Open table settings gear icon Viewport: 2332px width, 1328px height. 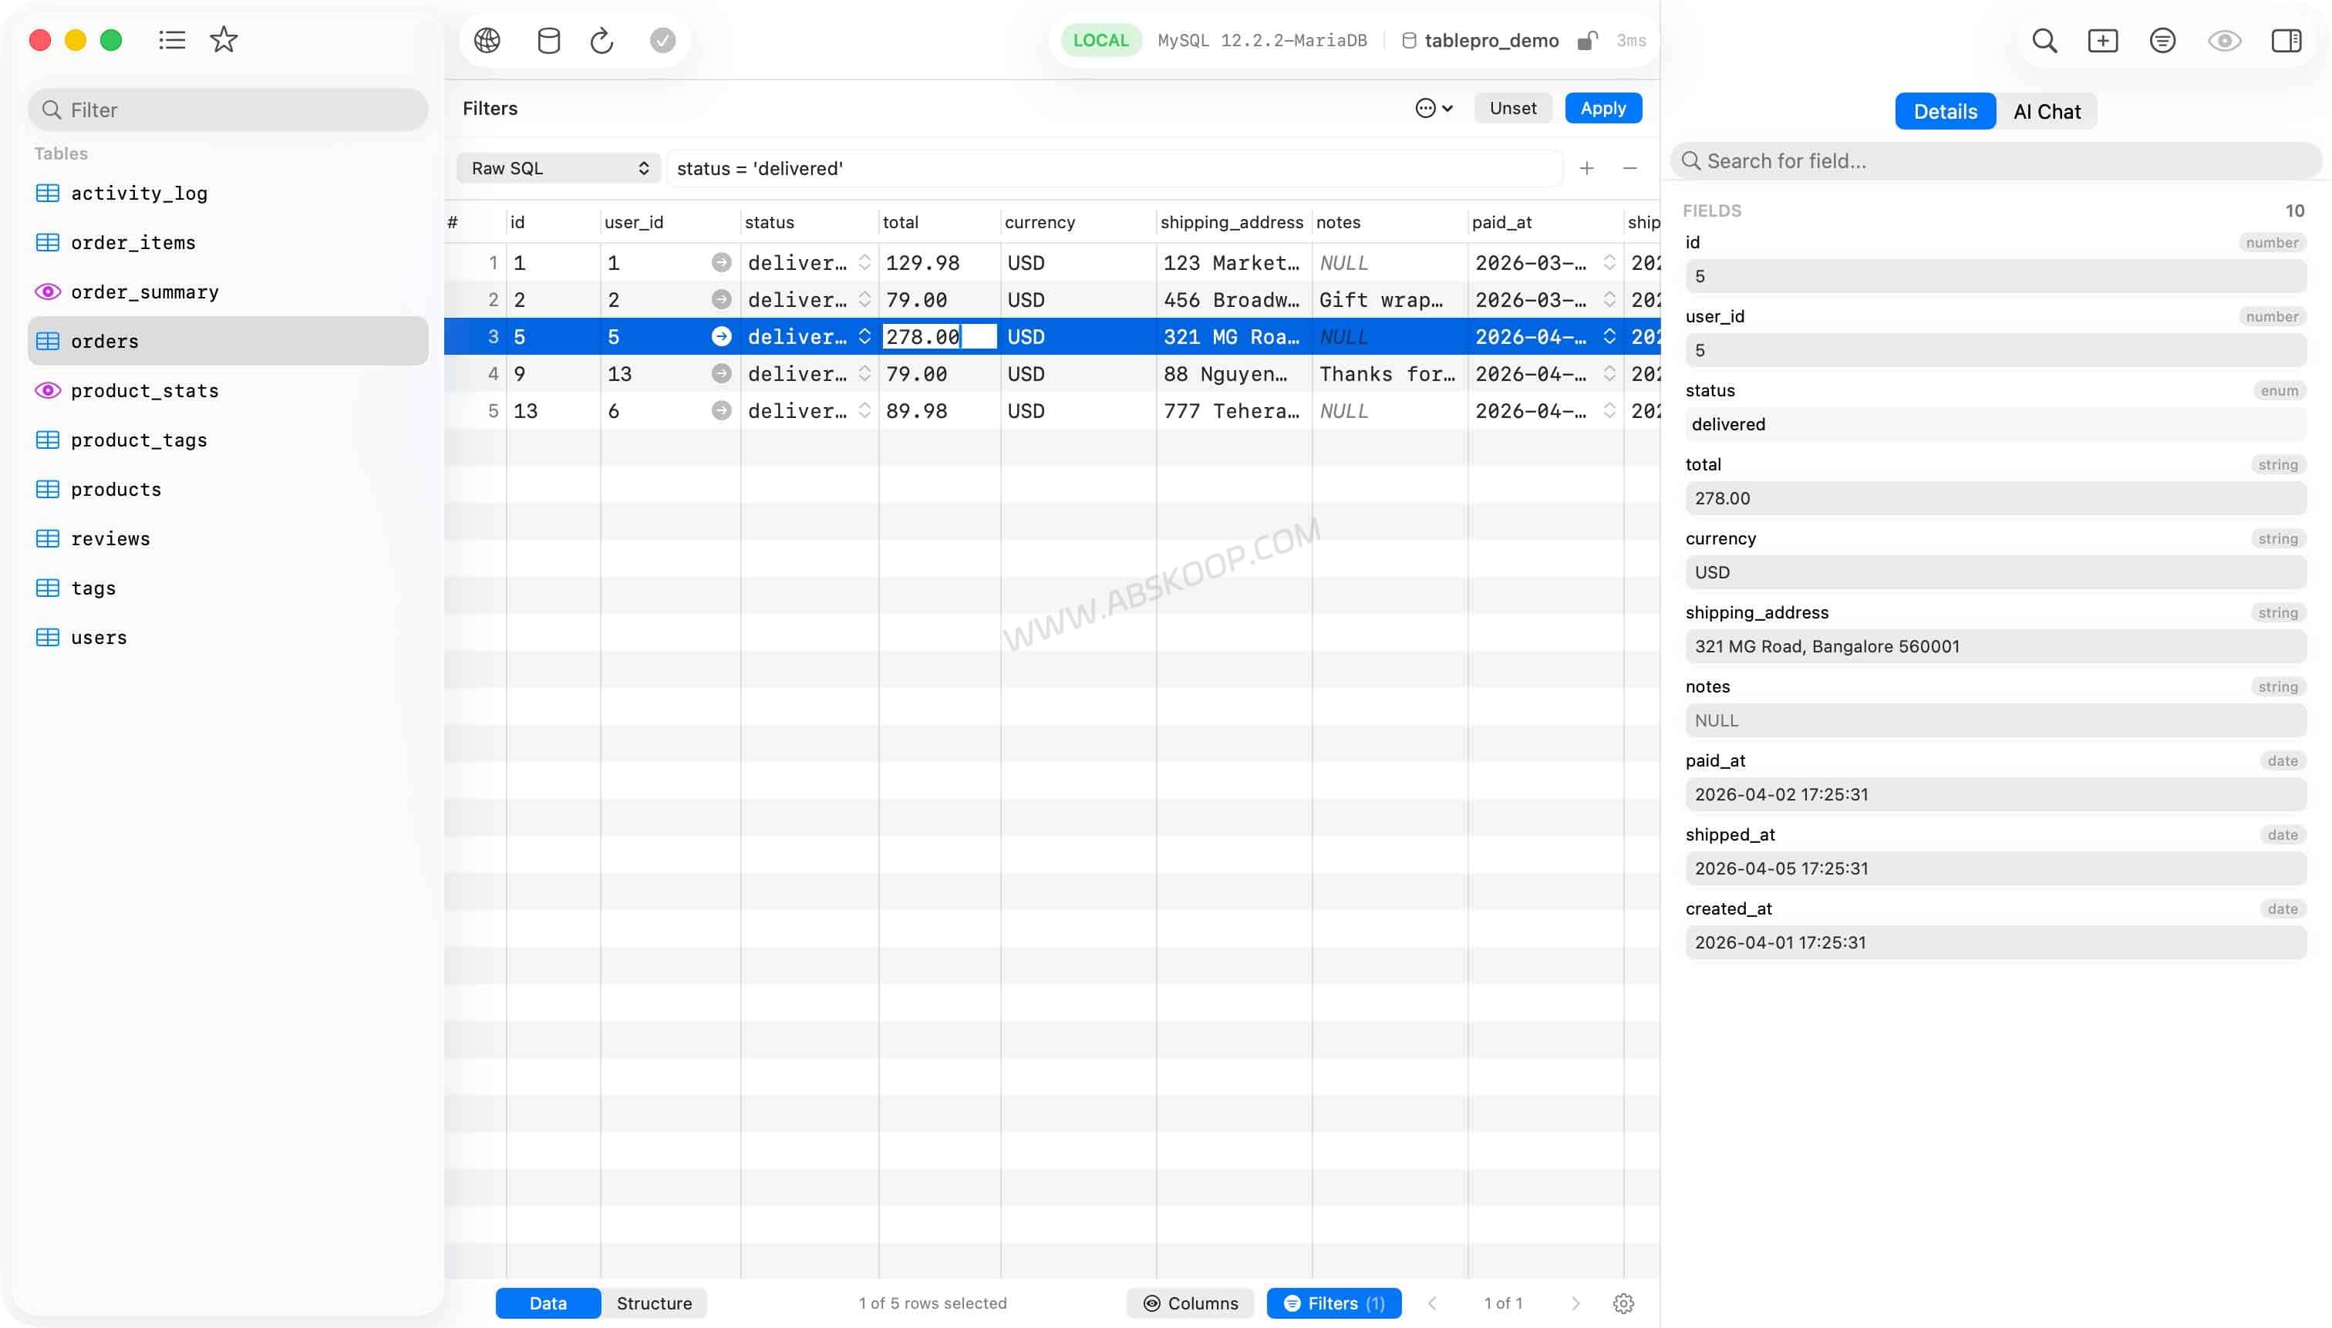point(1623,1303)
